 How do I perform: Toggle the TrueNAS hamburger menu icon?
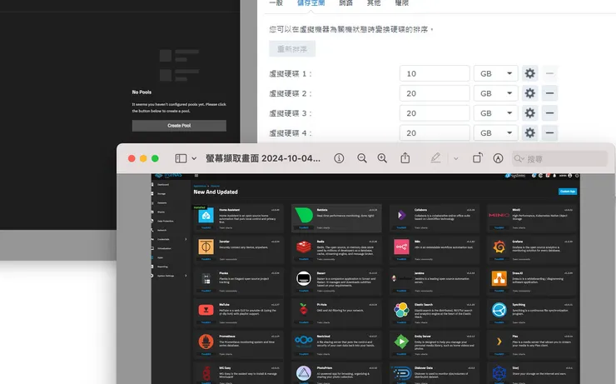pyautogui.click(x=196, y=176)
